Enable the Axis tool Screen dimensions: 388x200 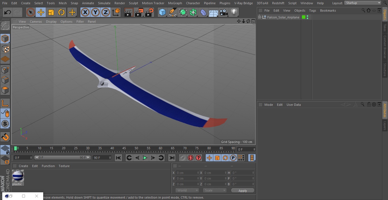click(5, 103)
